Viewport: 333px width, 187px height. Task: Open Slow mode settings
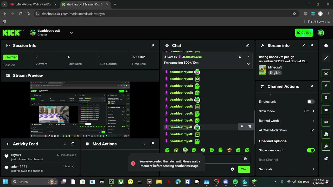click(287, 111)
